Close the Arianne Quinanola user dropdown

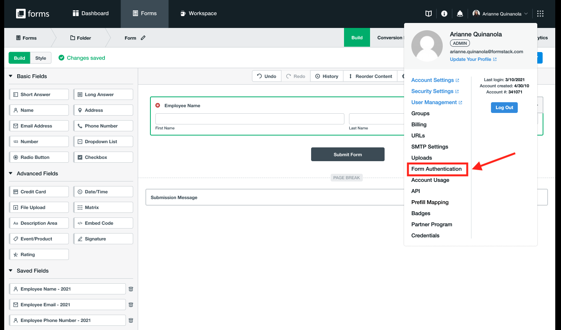pos(500,14)
